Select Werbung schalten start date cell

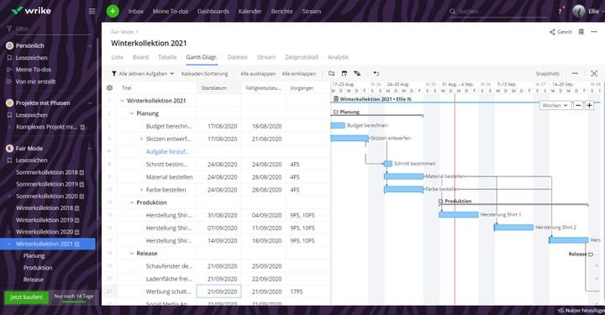coord(219,291)
